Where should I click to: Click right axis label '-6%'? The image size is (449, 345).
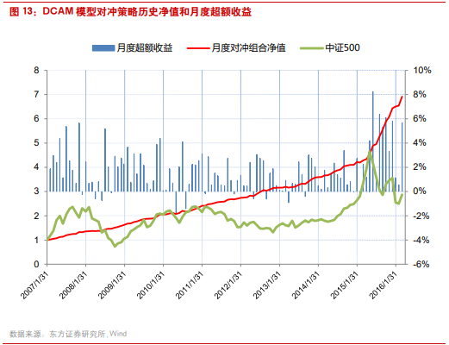click(421, 264)
